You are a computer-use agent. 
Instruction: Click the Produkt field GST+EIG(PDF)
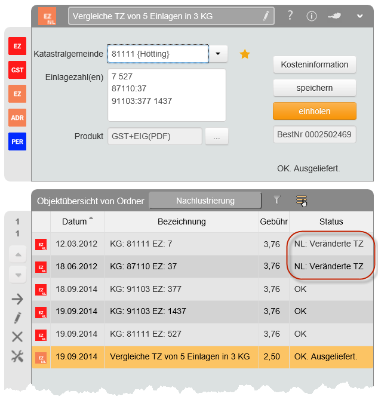point(155,136)
